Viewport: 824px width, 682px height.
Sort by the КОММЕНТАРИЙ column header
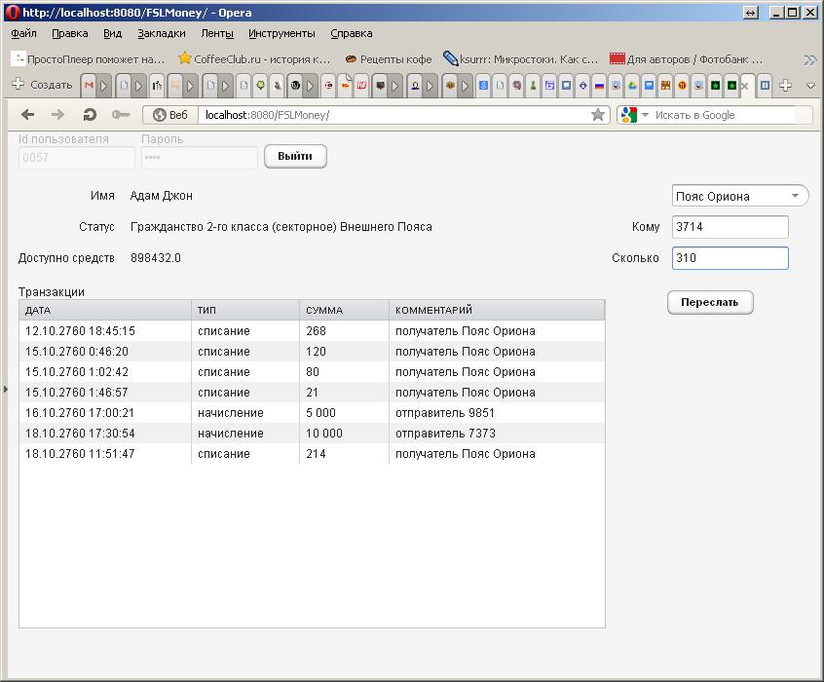497,310
